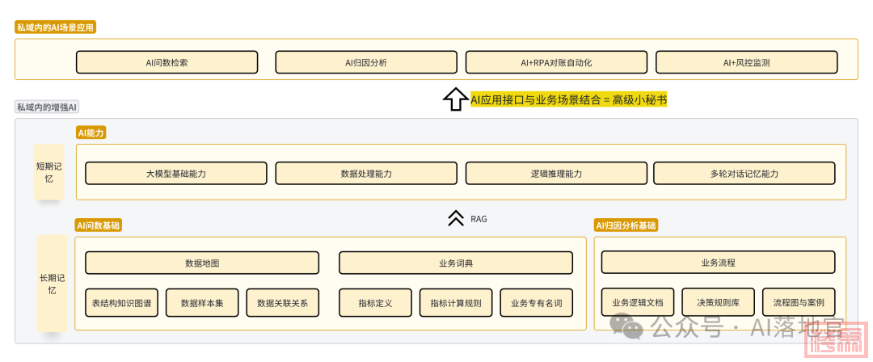
Task: Click the 短期记忆 side label
Action: (x=48, y=172)
